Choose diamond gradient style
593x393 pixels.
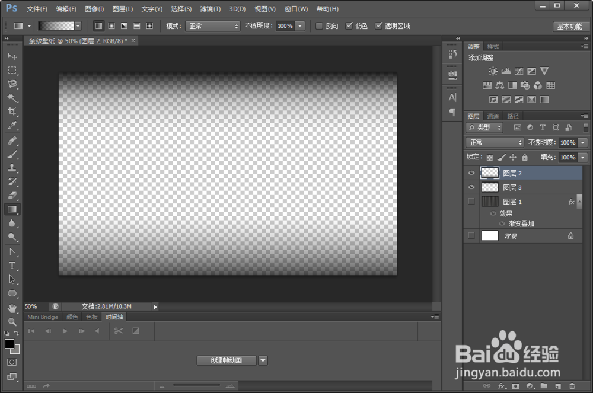(x=150, y=25)
